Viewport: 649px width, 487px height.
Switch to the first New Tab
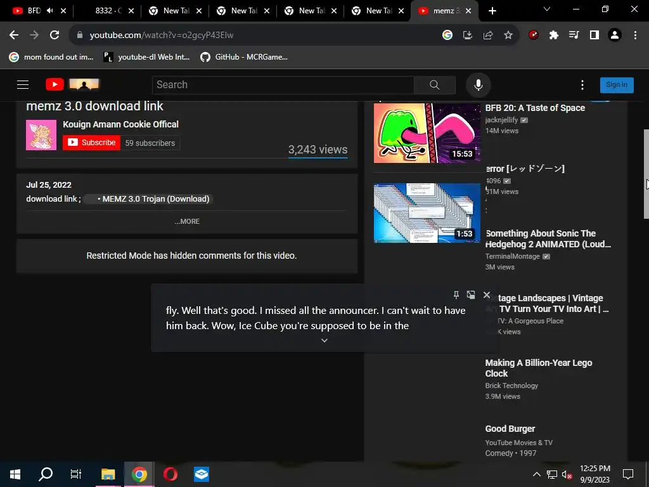tap(176, 11)
